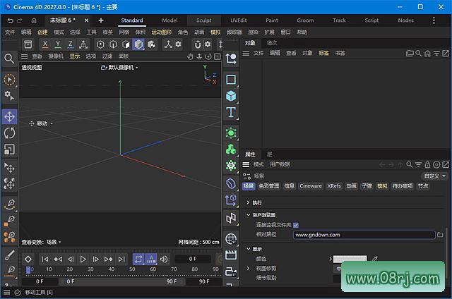Switch to points mode icon
Screen dimensions: 452x299
point(100,44)
